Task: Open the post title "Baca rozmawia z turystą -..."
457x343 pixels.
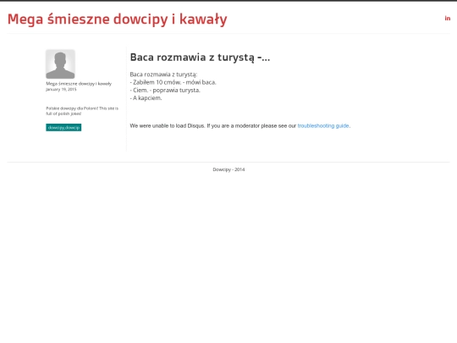Action: point(200,58)
